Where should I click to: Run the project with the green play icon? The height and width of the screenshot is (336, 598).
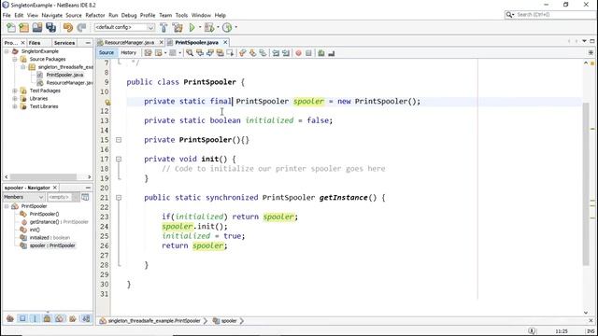pyautogui.click(x=192, y=27)
